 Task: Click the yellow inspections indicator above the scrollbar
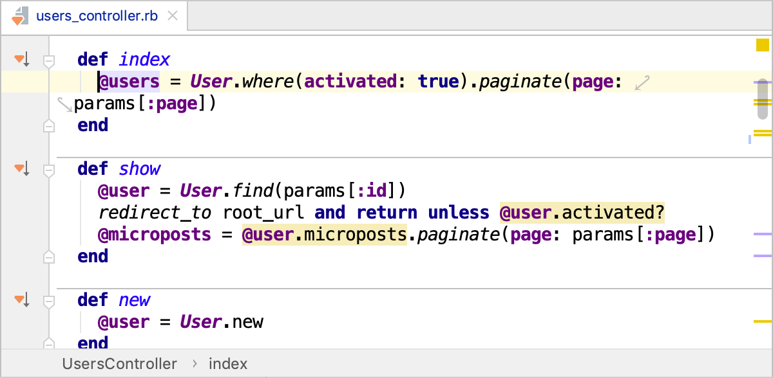(762, 45)
